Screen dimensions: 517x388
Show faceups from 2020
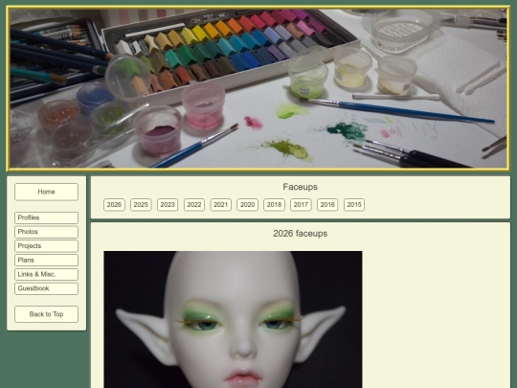tap(247, 205)
